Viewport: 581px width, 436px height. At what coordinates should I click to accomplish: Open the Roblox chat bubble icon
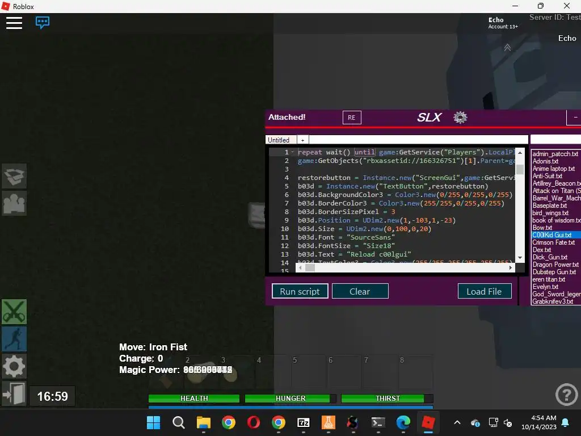(42, 22)
